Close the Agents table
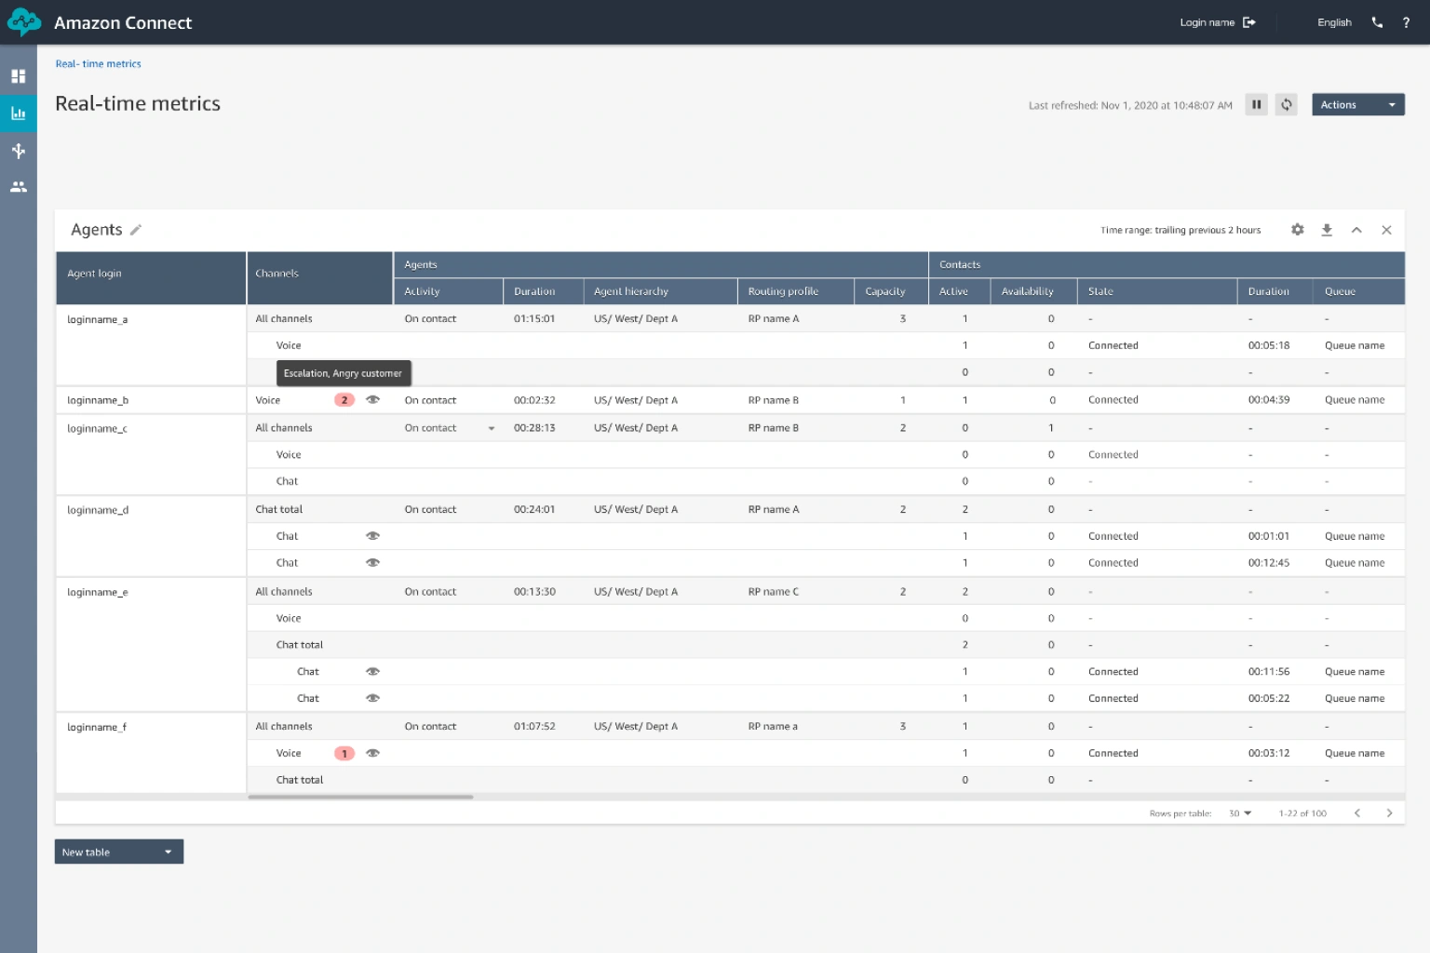1430x953 pixels. coord(1386,230)
